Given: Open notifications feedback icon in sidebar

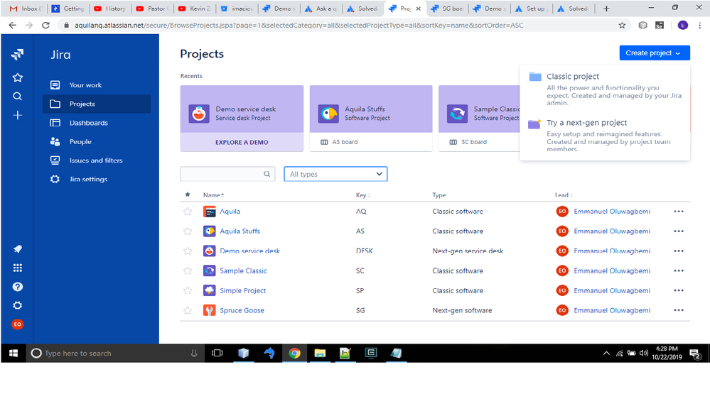Looking at the screenshot, I should (17, 248).
